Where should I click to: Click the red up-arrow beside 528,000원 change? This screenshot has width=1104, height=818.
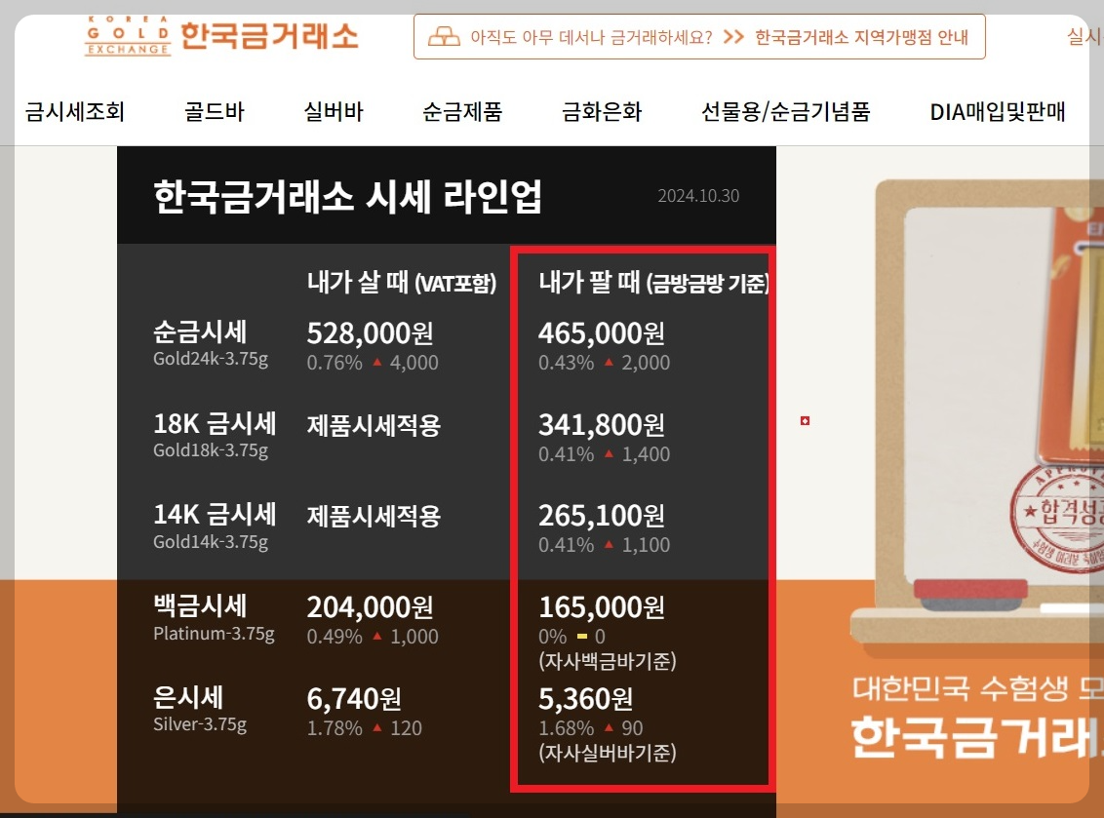click(376, 362)
